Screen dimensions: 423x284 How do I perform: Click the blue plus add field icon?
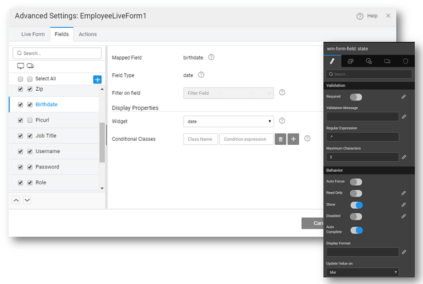(97, 79)
